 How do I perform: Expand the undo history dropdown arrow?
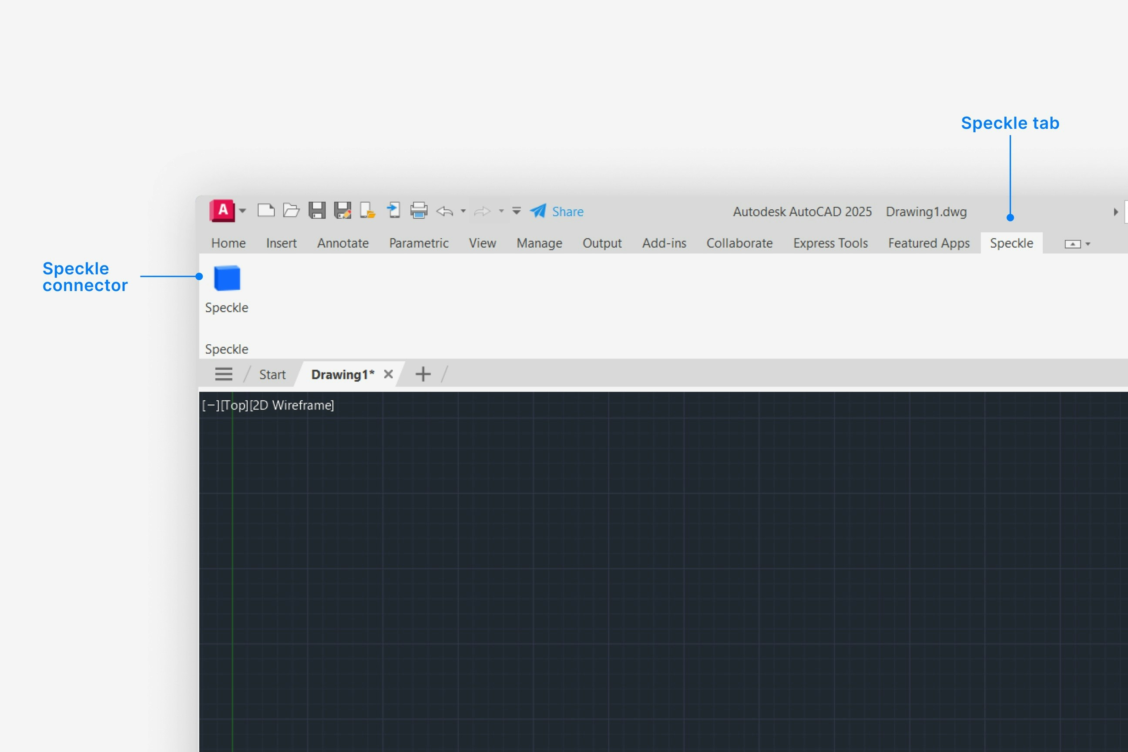click(x=463, y=211)
